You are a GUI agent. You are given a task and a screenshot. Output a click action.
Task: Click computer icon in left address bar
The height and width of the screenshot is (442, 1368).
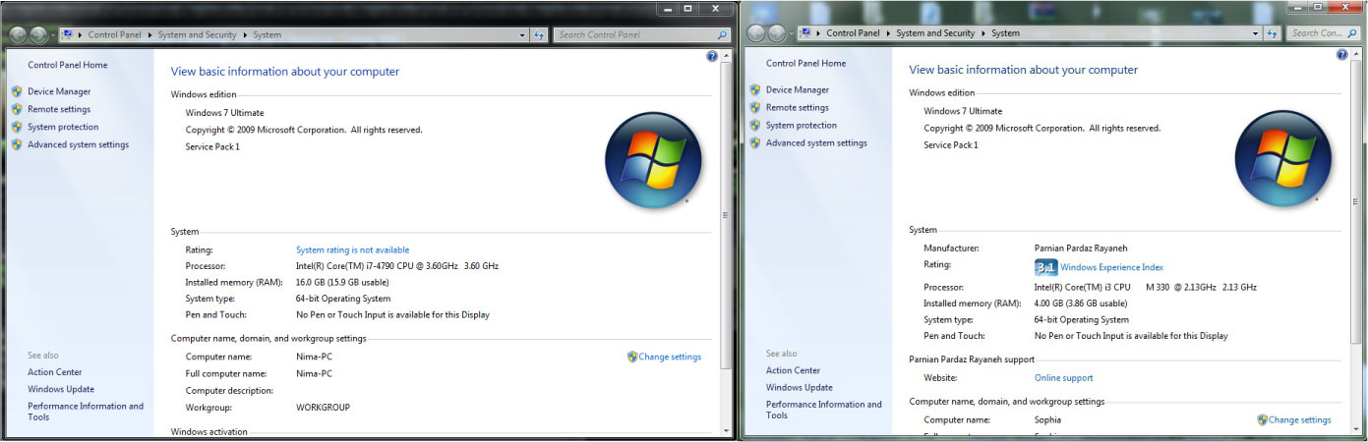click(x=68, y=34)
